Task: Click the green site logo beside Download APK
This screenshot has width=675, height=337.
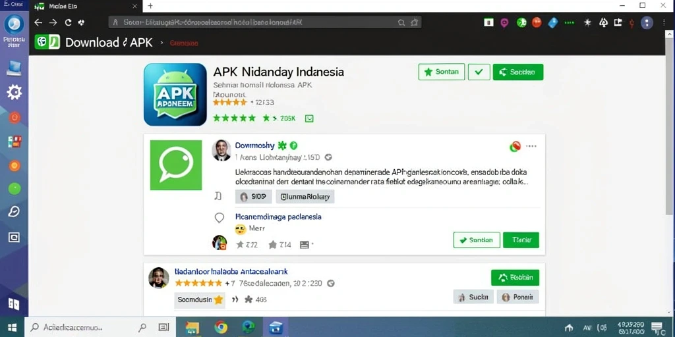Action: (x=47, y=42)
